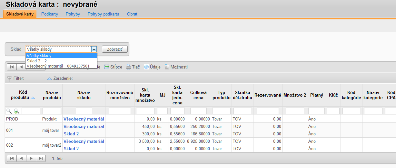
Task: Sort by Názov skladu column header
Action: click(x=84, y=95)
